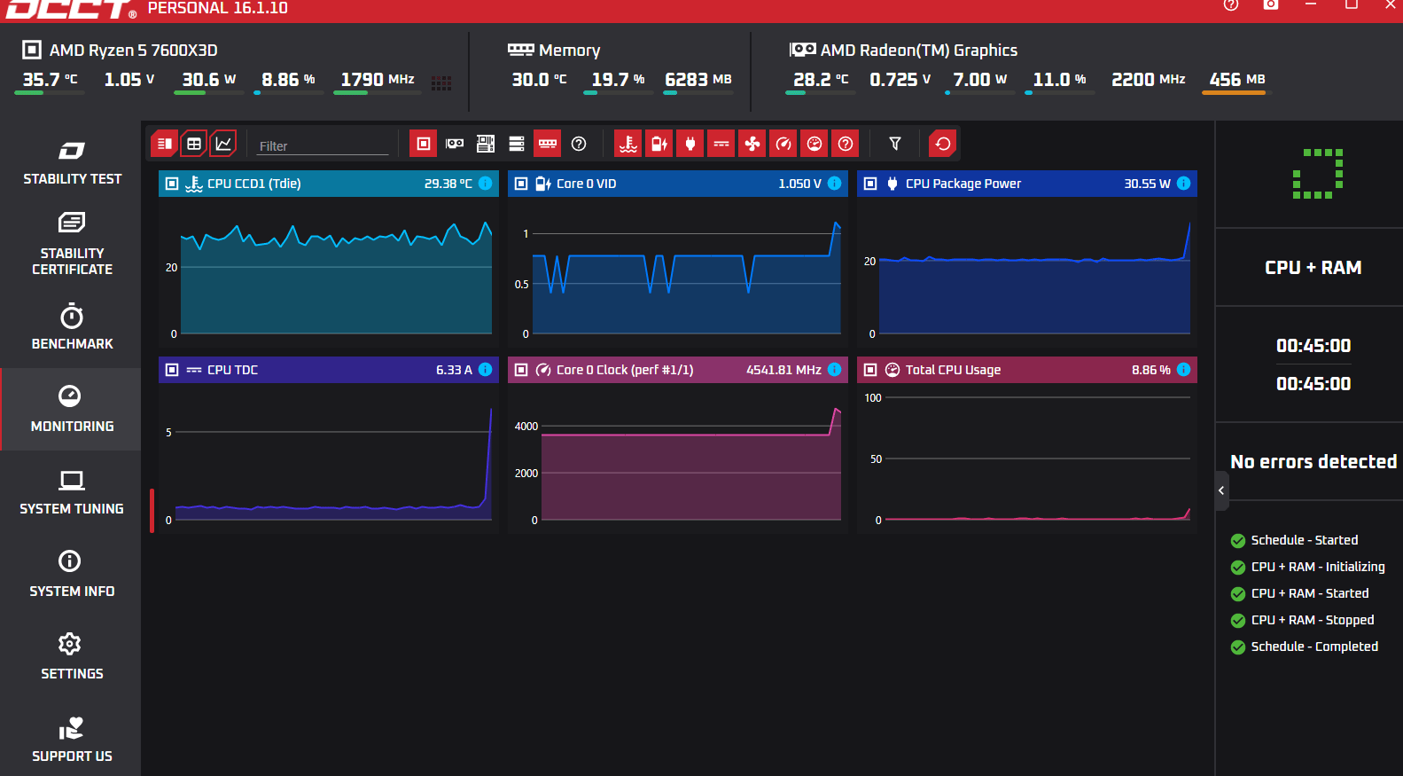Image resolution: width=1403 pixels, height=776 pixels.
Task: Open the Benchmark section
Action: (72, 327)
